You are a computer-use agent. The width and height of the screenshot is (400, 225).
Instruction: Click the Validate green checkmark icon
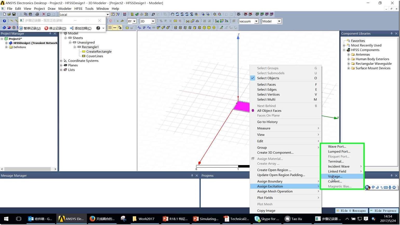(137, 14)
